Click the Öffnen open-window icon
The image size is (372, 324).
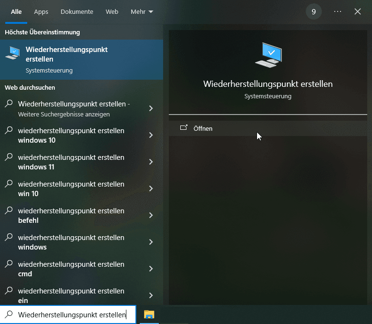[184, 128]
